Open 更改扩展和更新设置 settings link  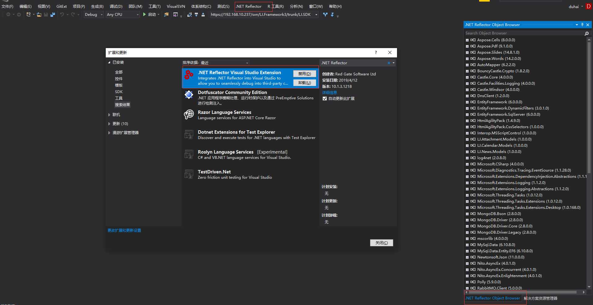click(x=124, y=231)
